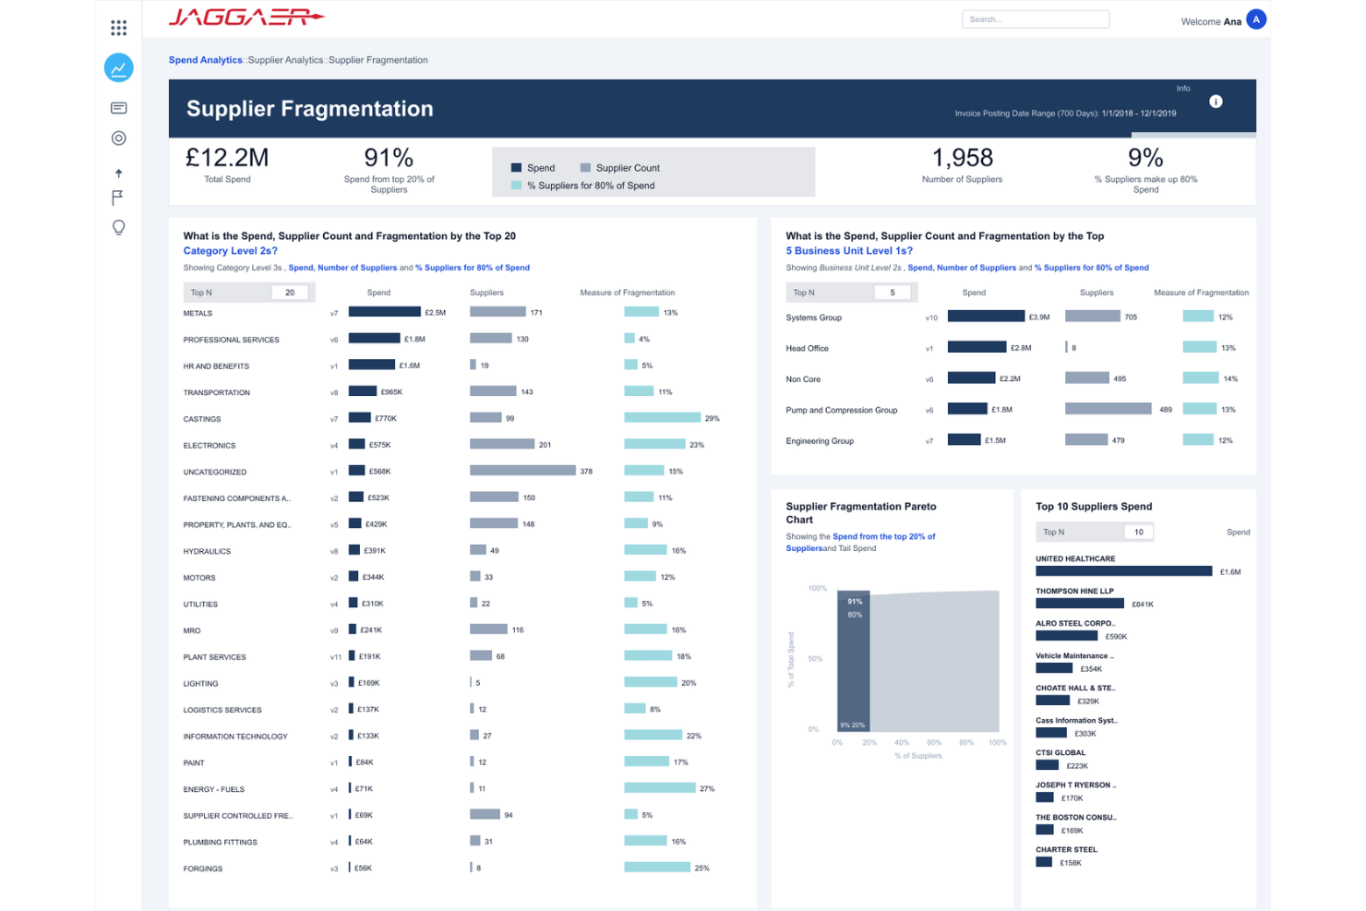The height and width of the screenshot is (911, 1366).
Task: Select the Head Office row label
Action: click(x=807, y=349)
